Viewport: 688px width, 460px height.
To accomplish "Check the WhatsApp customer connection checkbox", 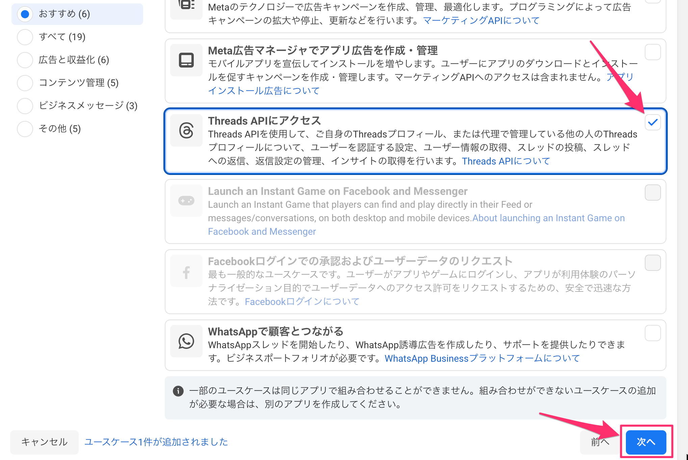I will [653, 333].
